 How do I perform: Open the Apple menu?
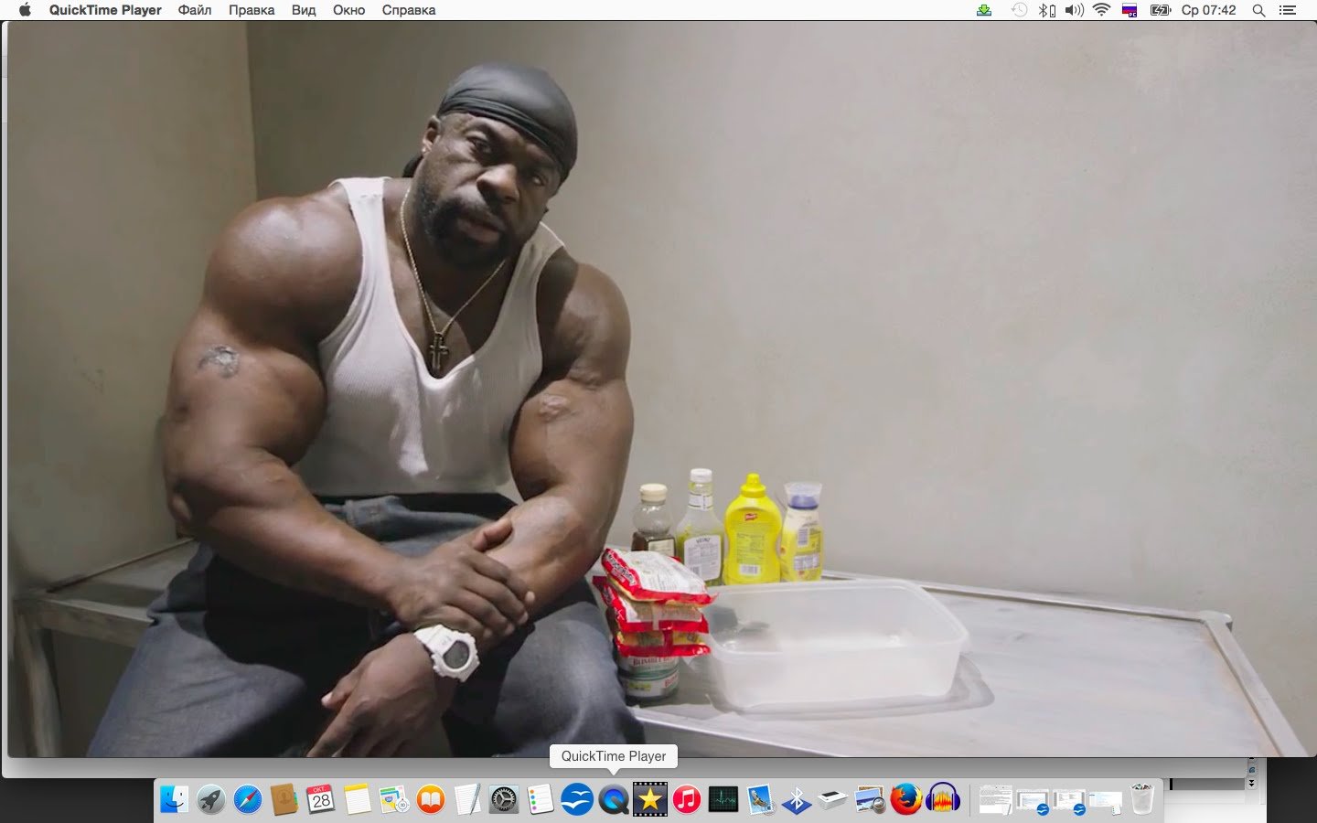coord(25,10)
